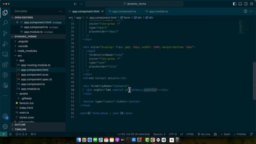
Task: Expand the .angular folder
Action: click(x=38, y=41)
